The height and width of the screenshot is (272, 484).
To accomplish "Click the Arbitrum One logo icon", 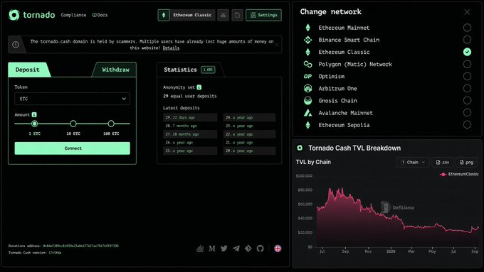I will [x=307, y=88].
